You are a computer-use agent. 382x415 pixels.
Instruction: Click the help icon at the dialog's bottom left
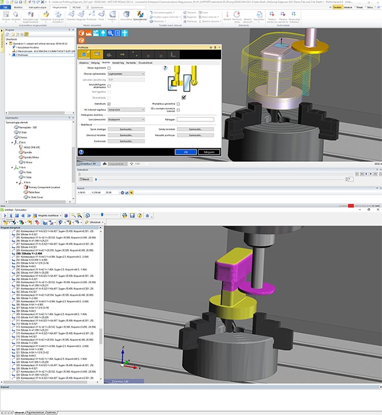pos(82,152)
